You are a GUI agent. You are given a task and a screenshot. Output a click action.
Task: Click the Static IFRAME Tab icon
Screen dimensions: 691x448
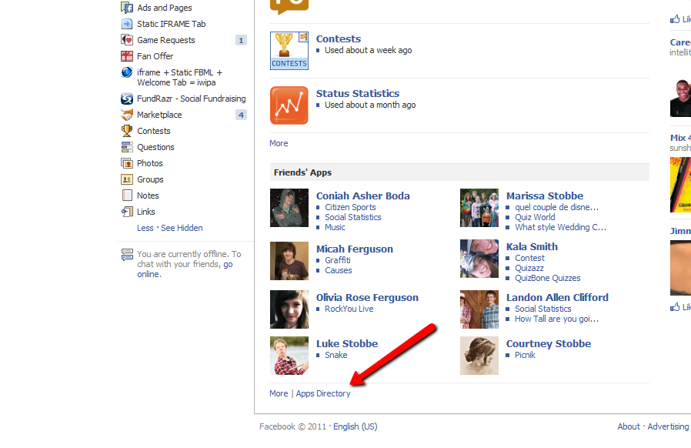(127, 24)
